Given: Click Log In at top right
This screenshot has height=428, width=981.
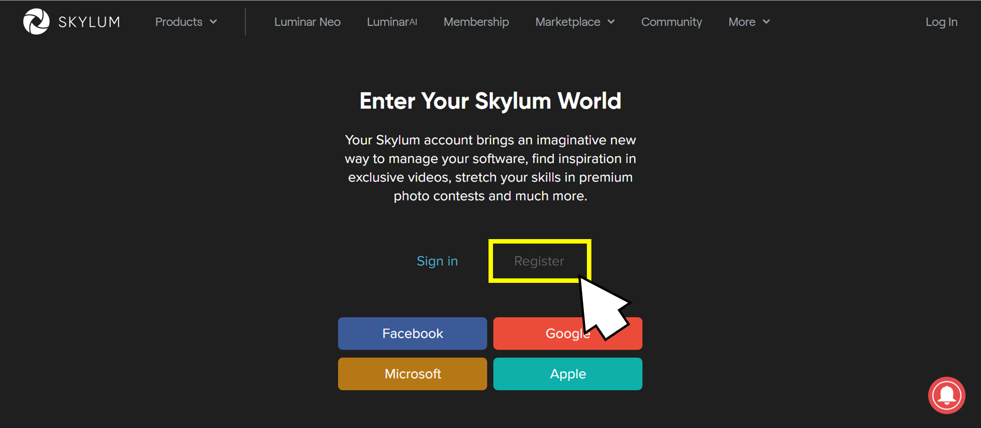Looking at the screenshot, I should (941, 22).
